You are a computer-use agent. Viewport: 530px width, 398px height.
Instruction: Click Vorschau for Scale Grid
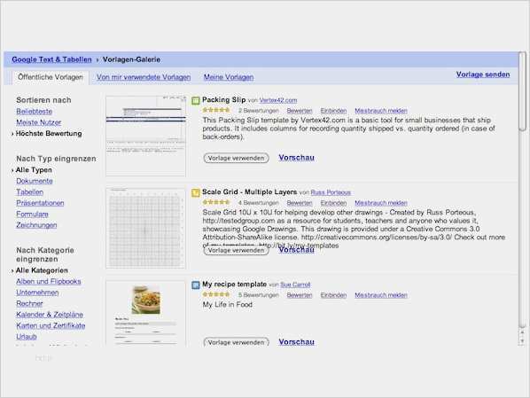[296, 250]
